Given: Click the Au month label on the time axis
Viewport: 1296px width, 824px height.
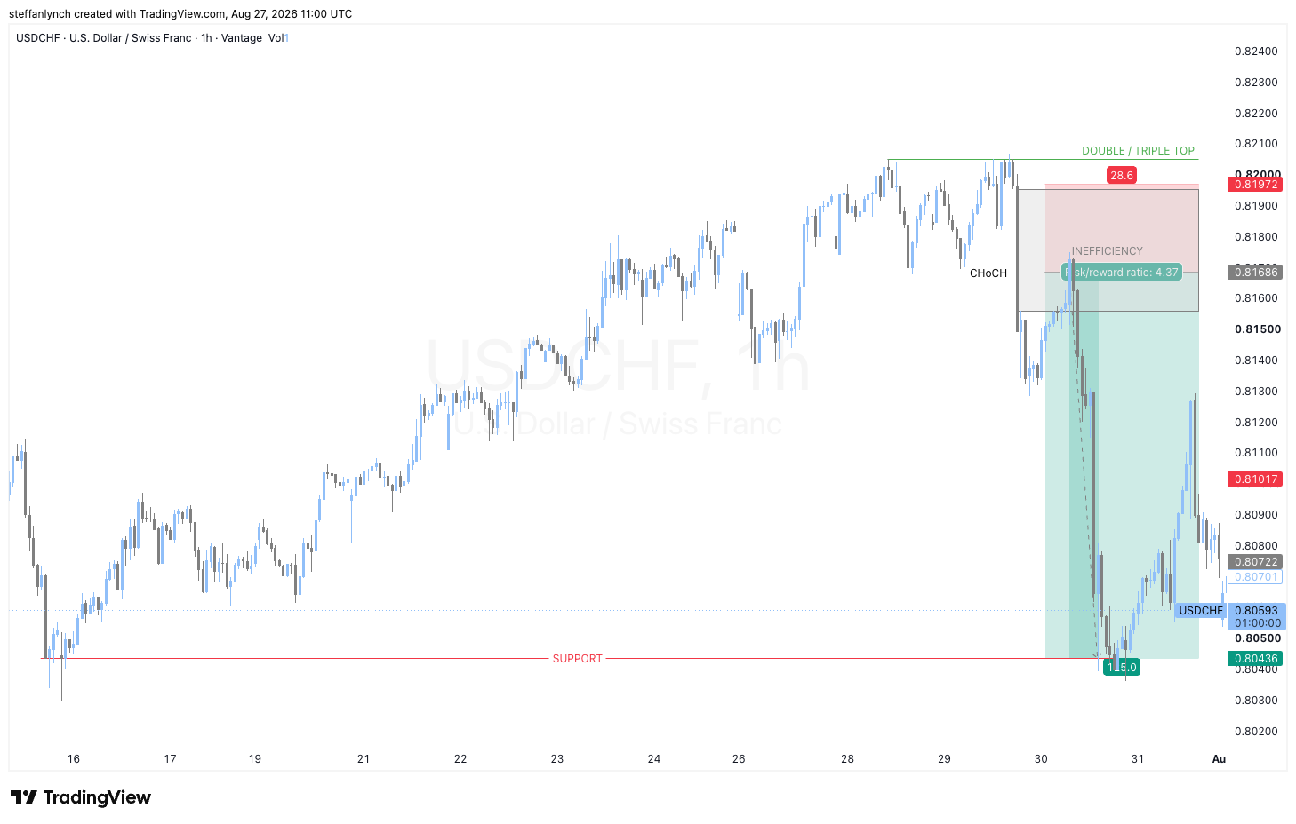Looking at the screenshot, I should pos(1219,759).
